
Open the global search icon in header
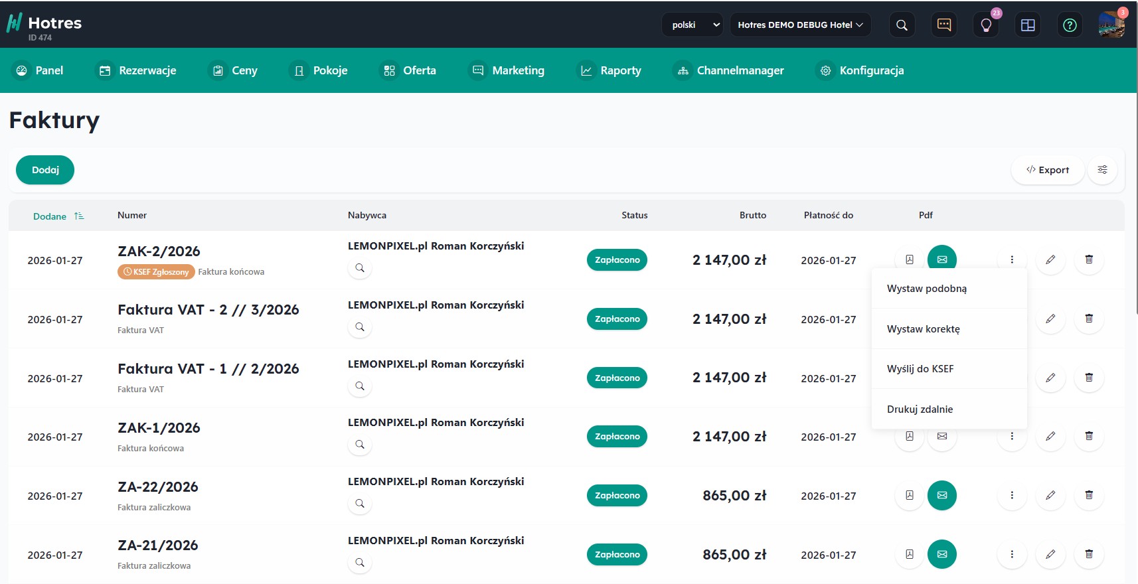[x=902, y=25]
